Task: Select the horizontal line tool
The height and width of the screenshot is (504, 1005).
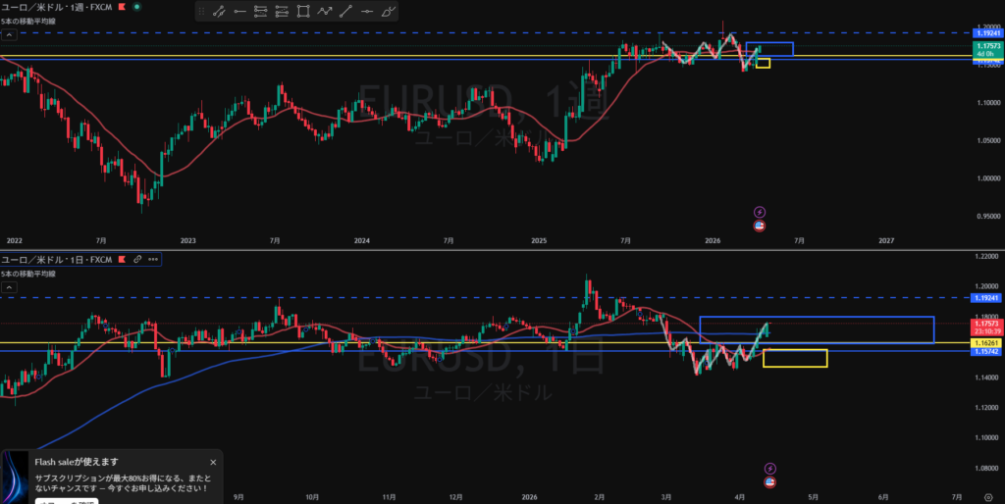Action: coord(238,12)
